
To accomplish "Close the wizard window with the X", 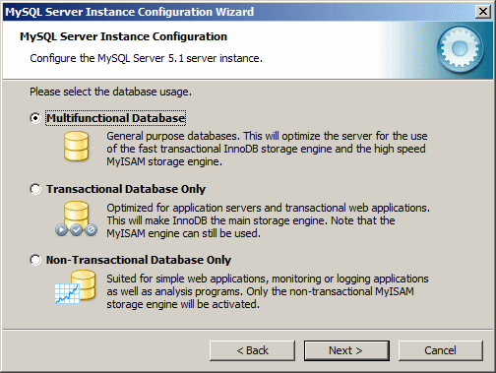I will tap(483, 12).
